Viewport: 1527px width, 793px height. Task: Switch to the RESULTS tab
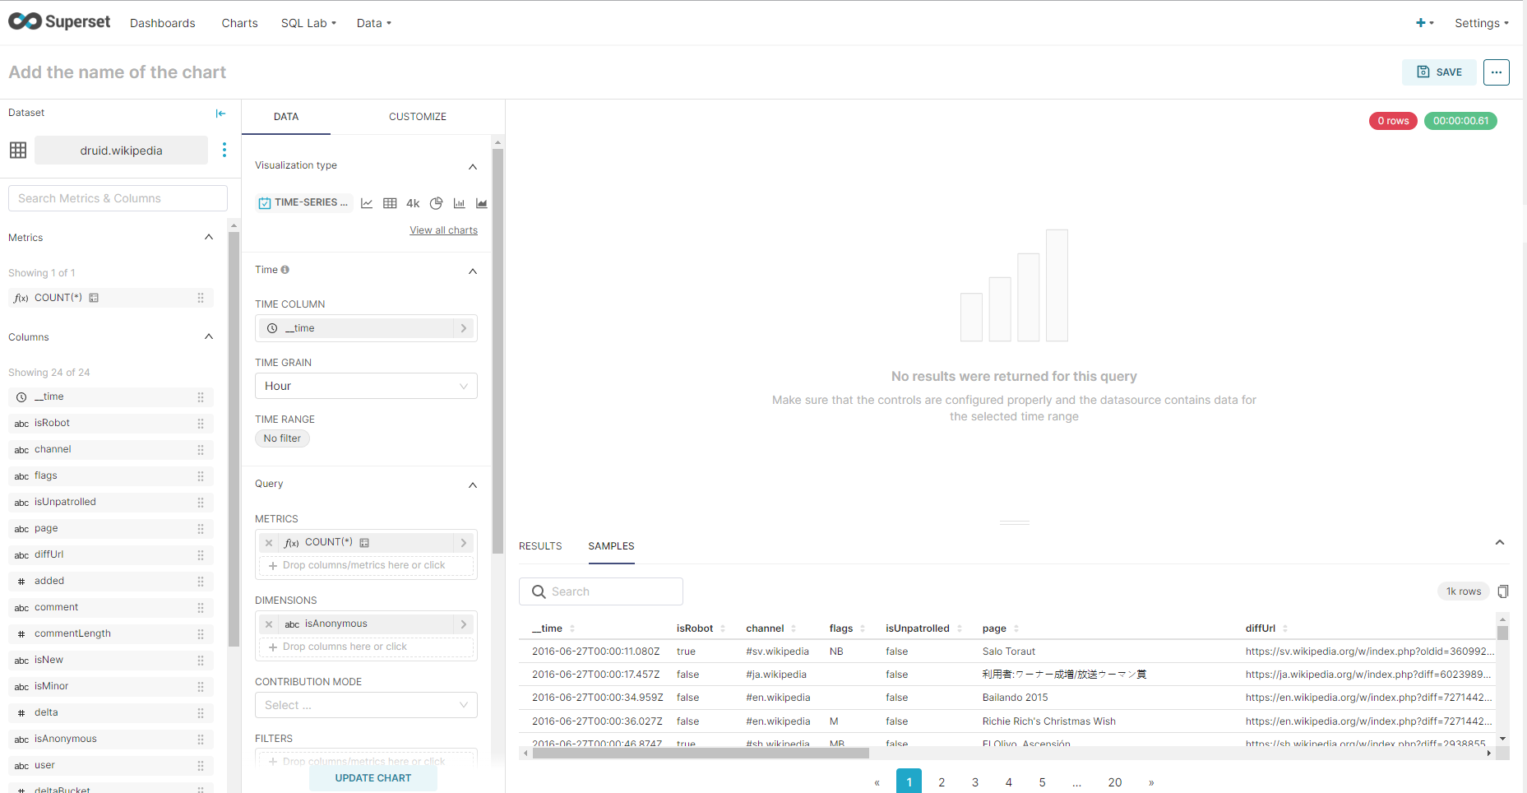540,546
